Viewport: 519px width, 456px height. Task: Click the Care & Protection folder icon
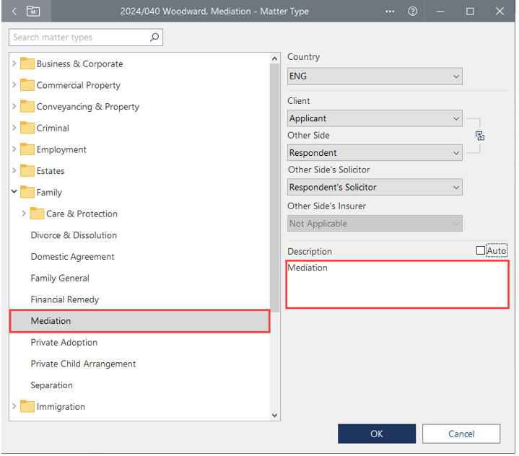point(37,214)
